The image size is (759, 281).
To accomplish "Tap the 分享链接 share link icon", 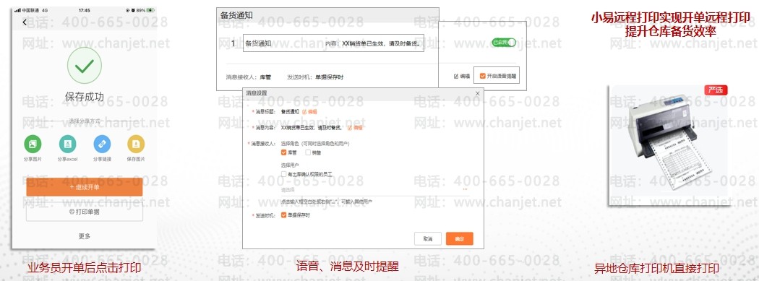I will coord(102,144).
